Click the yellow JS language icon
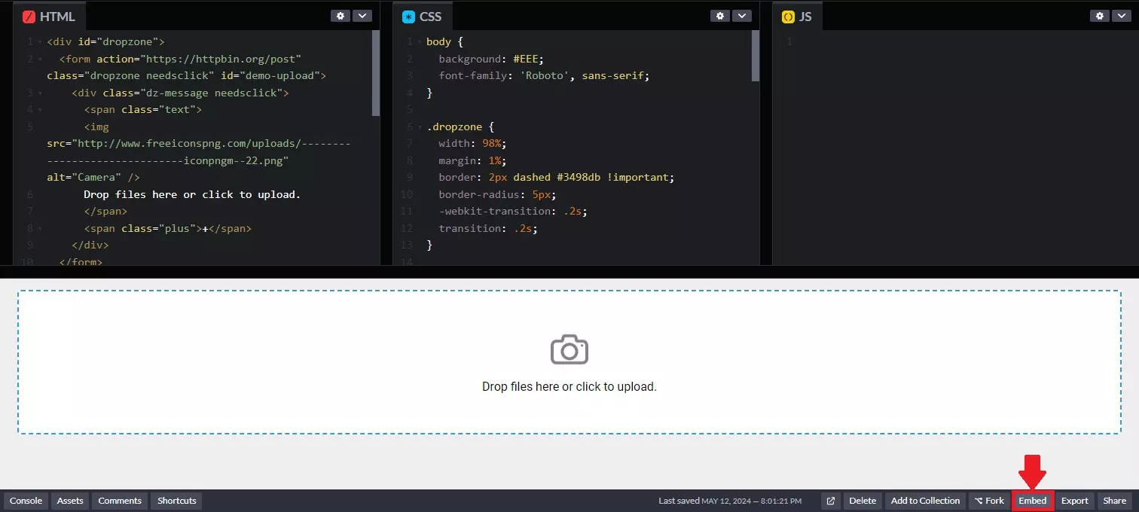Image resolution: width=1139 pixels, height=512 pixels. [788, 15]
